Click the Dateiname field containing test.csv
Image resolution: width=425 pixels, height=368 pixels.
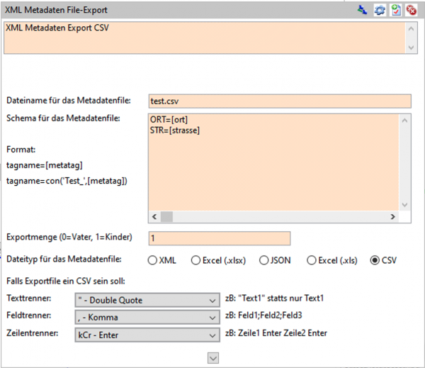point(279,101)
